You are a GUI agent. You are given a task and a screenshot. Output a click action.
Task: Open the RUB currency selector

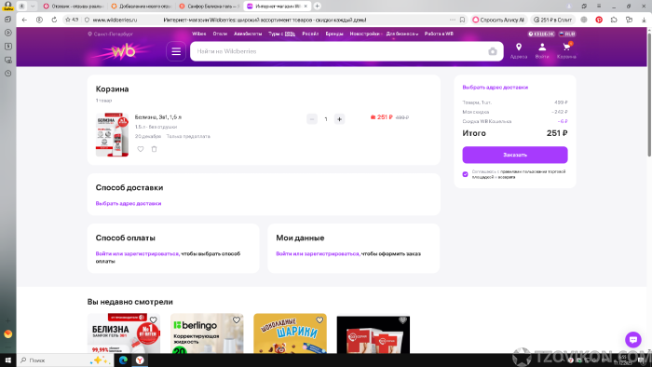[x=566, y=34]
